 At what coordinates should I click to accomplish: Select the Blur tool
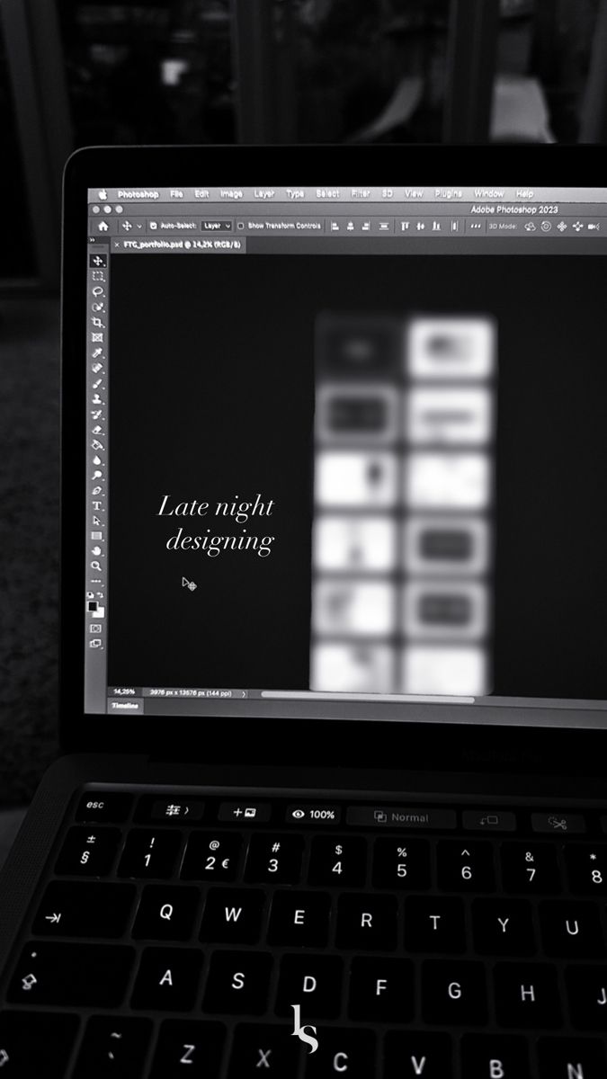click(x=98, y=460)
